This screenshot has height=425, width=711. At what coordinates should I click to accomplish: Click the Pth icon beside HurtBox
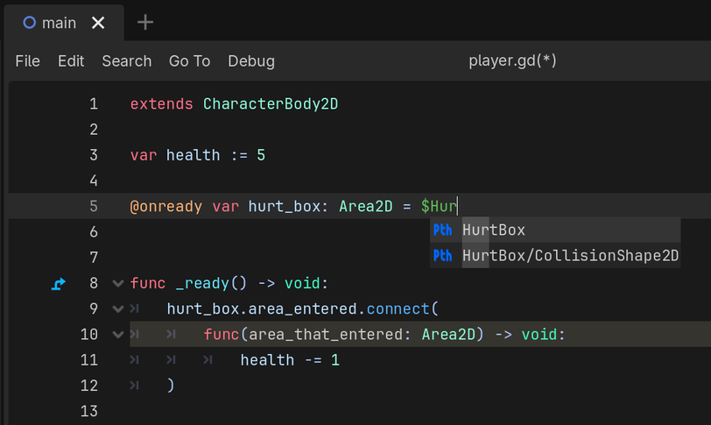[x=442, y=230]
